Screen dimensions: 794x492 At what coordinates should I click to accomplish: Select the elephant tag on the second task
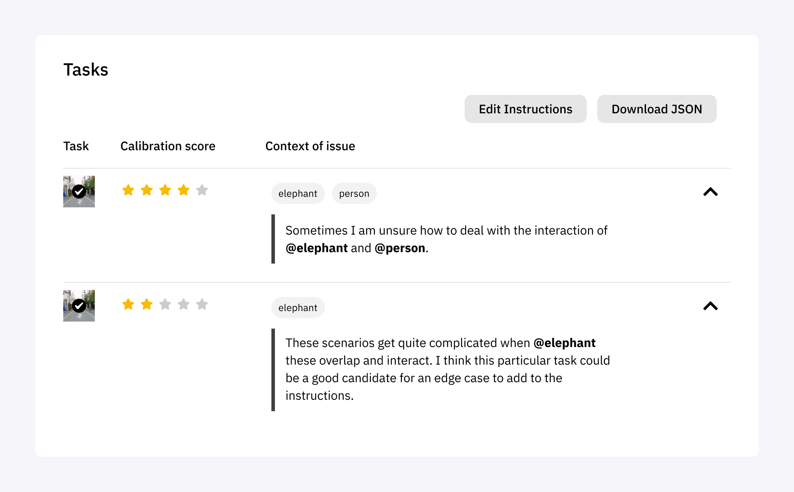click(x=298, y=307)
